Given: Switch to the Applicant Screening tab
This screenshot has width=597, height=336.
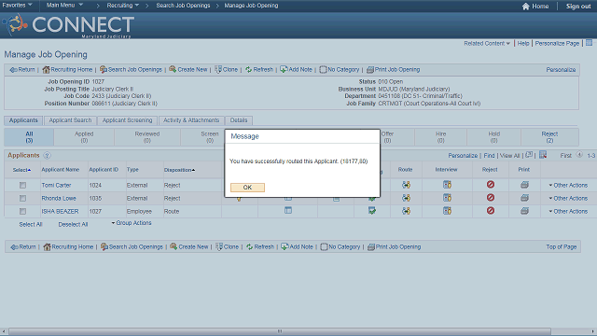Looking at the screenshot, I should tap(127, 120).
